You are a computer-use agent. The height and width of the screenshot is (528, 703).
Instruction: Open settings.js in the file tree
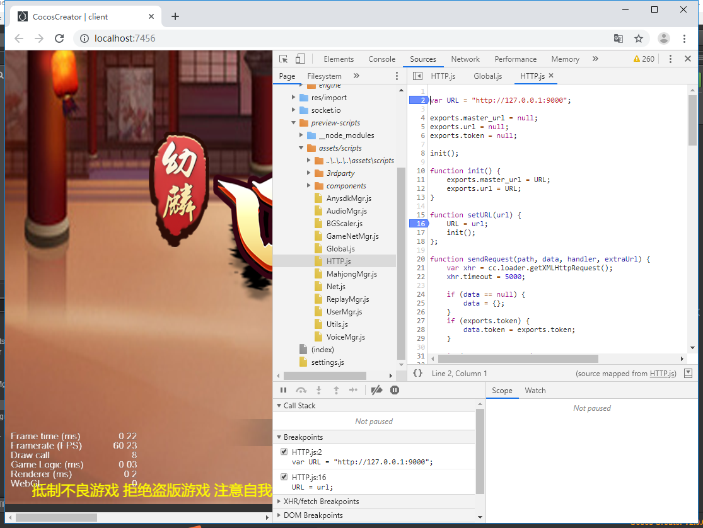pyautogui.click(x=328, y=362)
